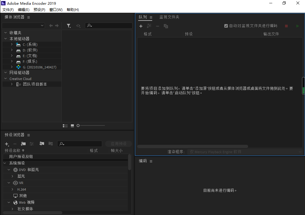Open the Queue panel menu icon
The width and height of the screenshot is (305, 215).
(x=151, y=17)
